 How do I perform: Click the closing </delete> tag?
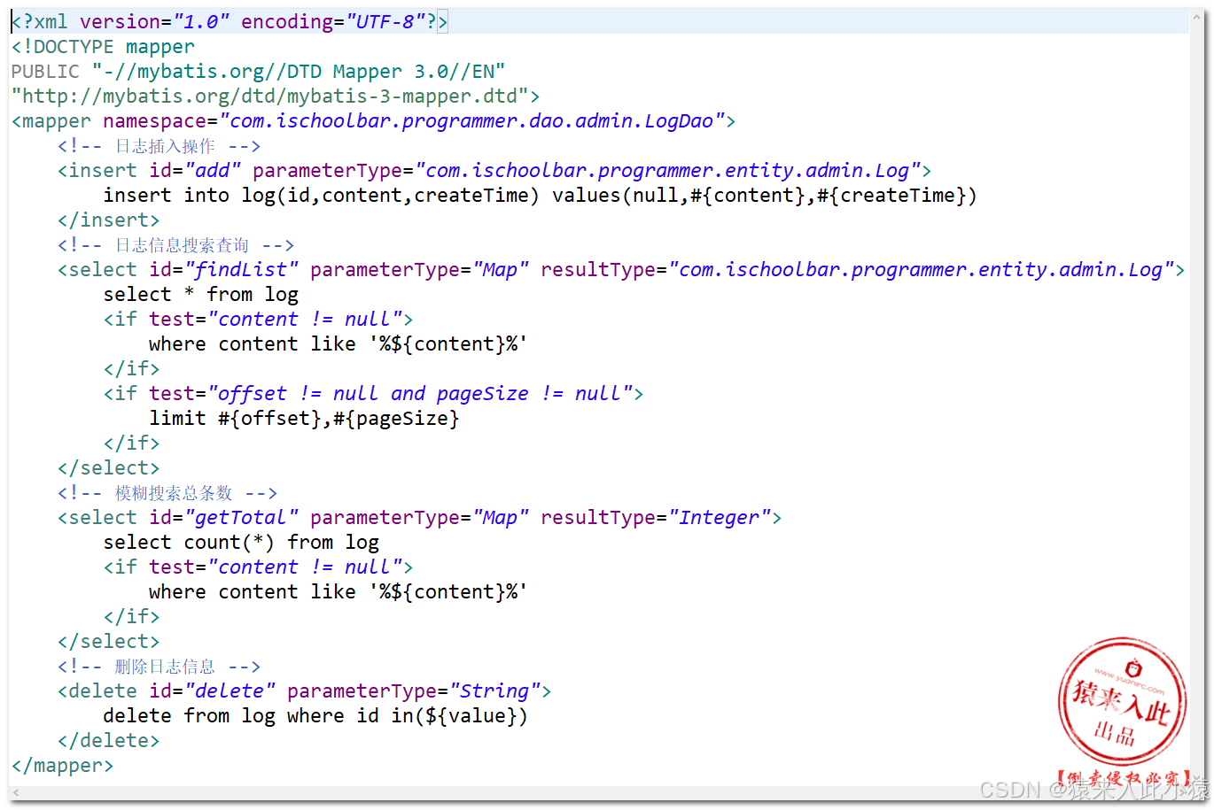108,740
